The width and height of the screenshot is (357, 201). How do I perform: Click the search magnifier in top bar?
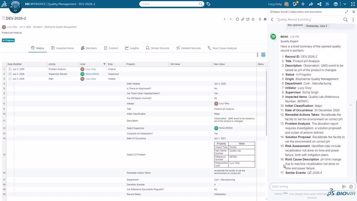click(200, 4)
